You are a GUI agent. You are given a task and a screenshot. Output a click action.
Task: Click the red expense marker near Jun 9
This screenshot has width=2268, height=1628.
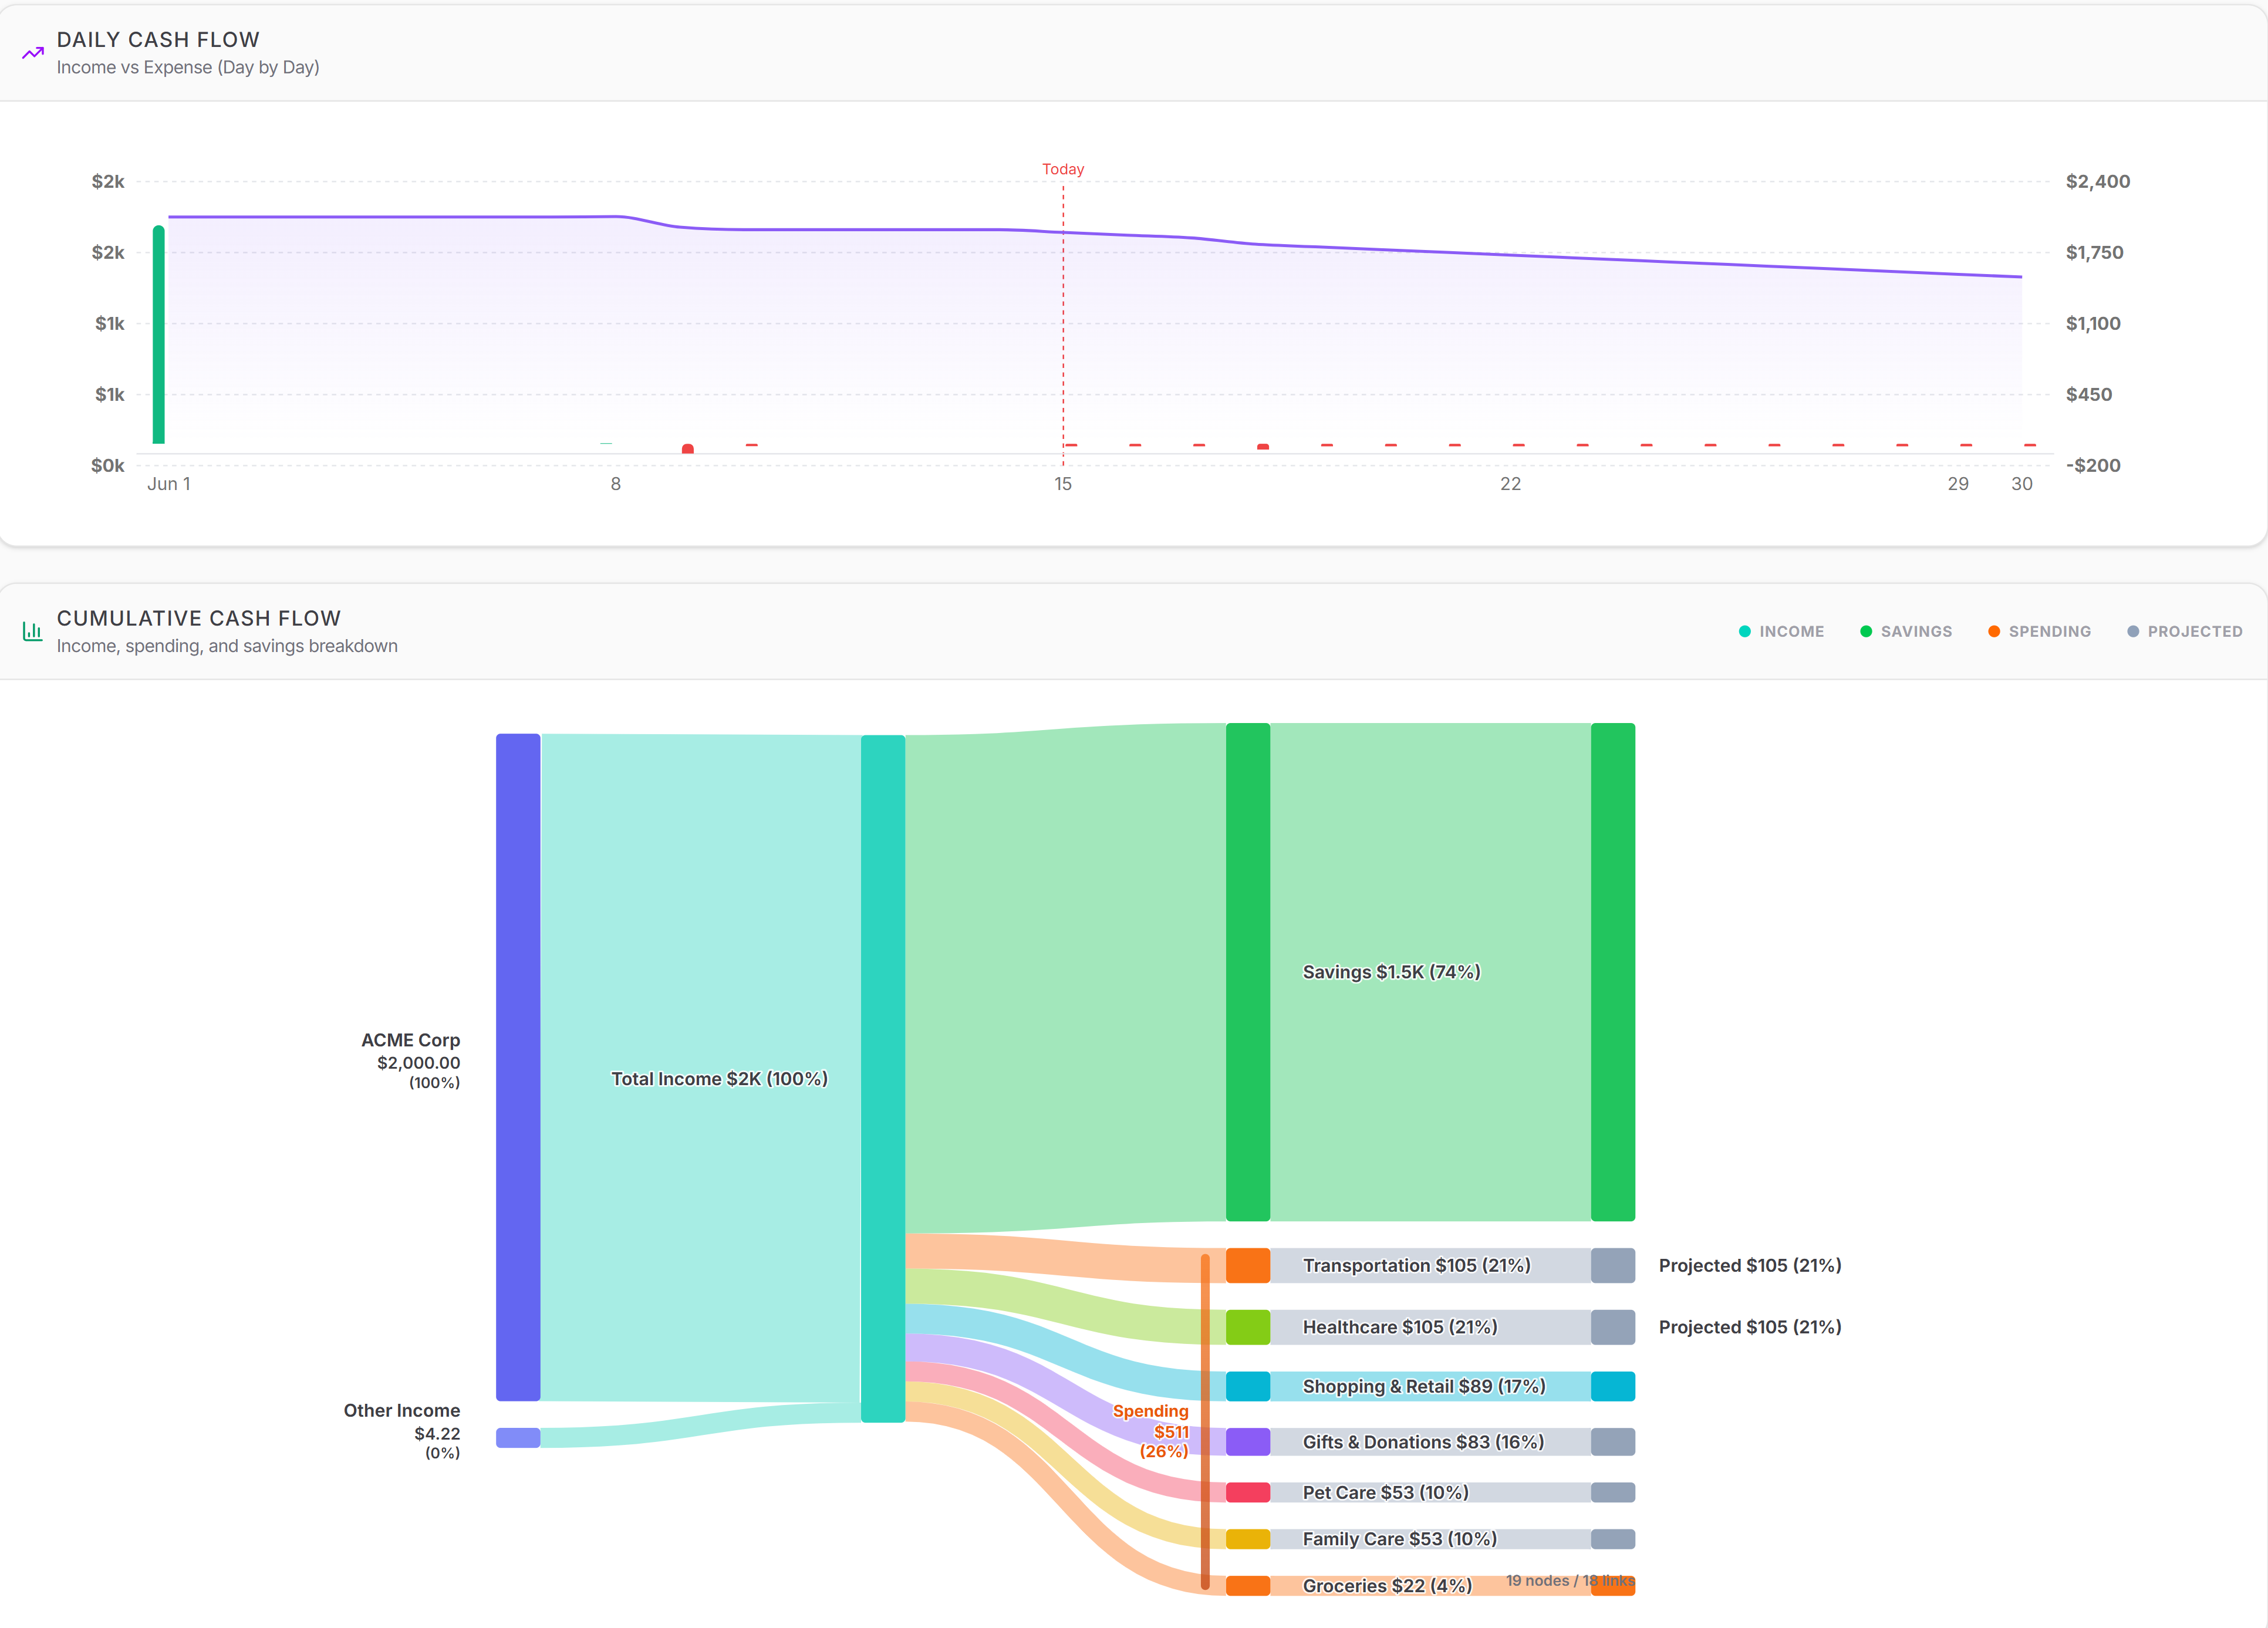pos(688,449)
